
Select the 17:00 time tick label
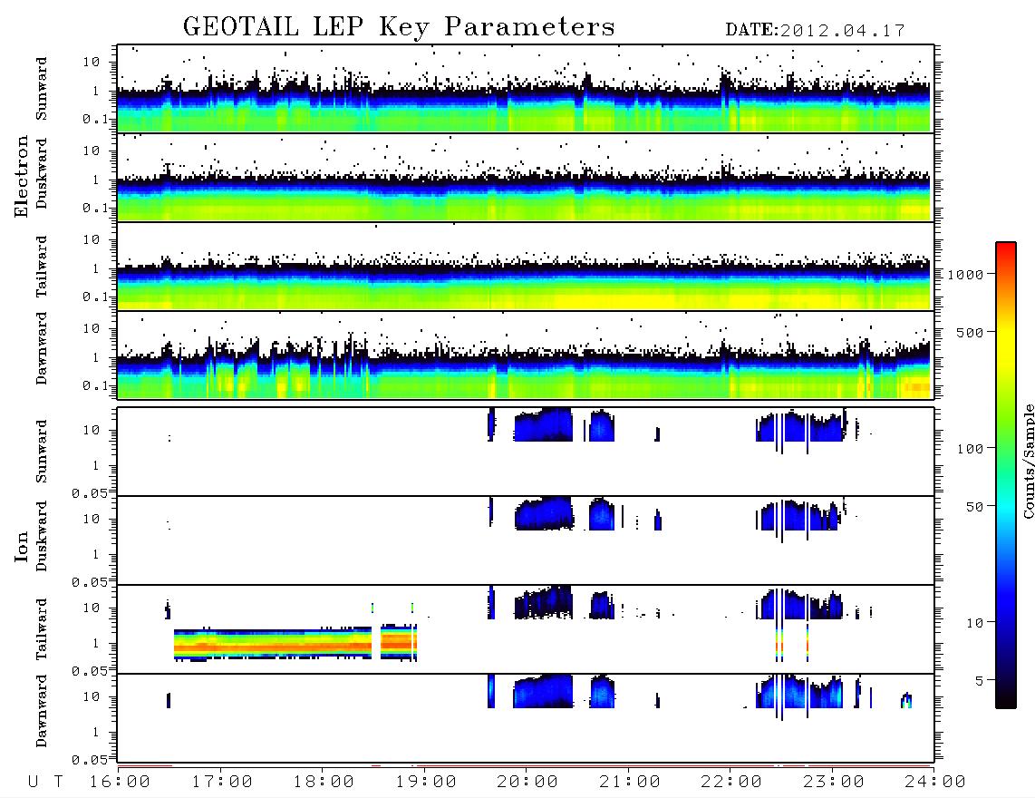point(222,782)
